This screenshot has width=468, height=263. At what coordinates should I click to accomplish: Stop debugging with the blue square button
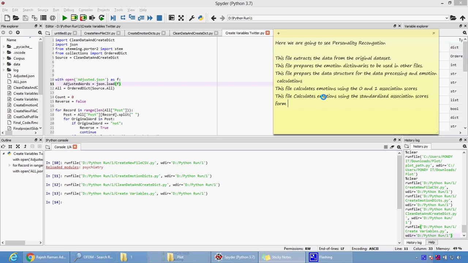[159, 18]
